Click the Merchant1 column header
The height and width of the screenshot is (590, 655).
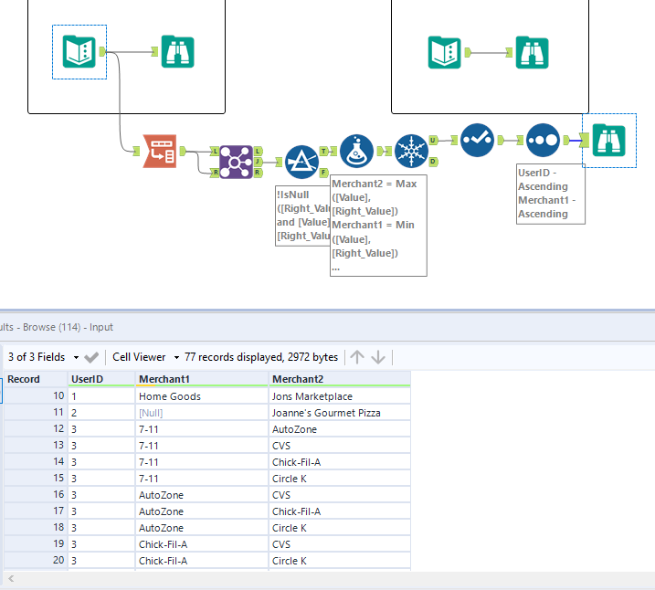[x=202, y=379]
